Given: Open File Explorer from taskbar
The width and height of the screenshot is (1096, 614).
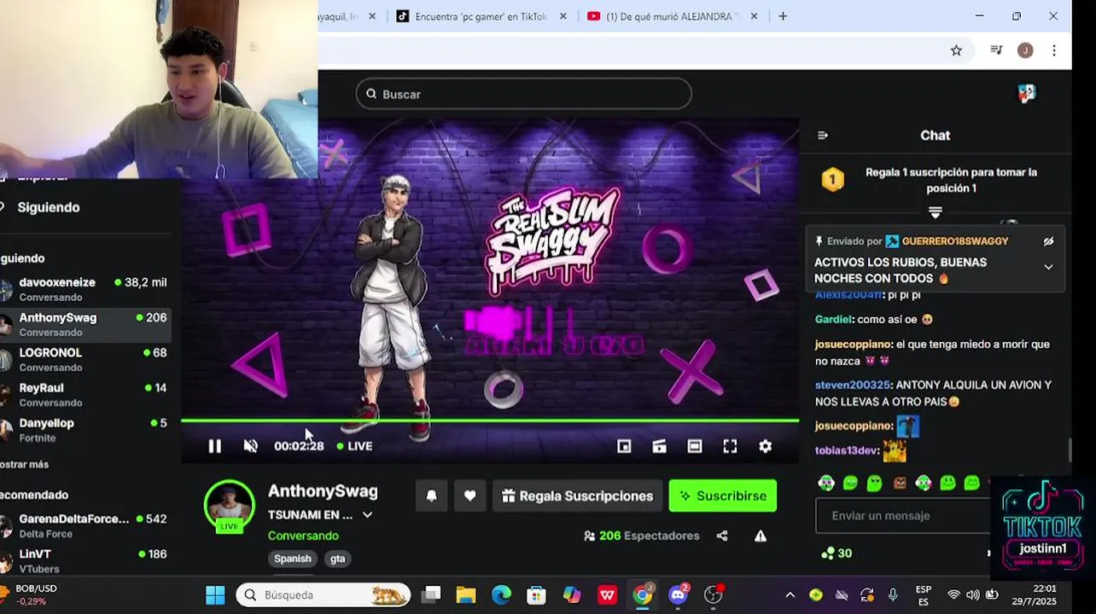Looking at the screenshot, I should tap(465, 594).
